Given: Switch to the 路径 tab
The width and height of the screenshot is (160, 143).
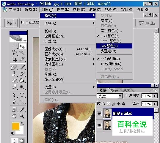Looking at the screenshot, I should [x=114, y=90].
